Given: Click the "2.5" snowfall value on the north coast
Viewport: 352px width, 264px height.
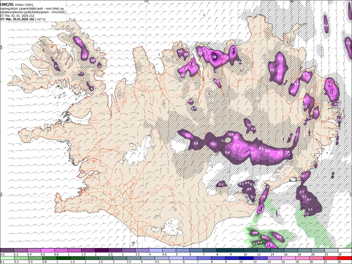Looking at the screenshot, I should [234, 51].
